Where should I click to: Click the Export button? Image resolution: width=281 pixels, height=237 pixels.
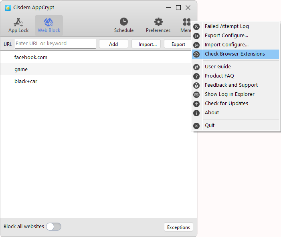[x=178, y=44]
